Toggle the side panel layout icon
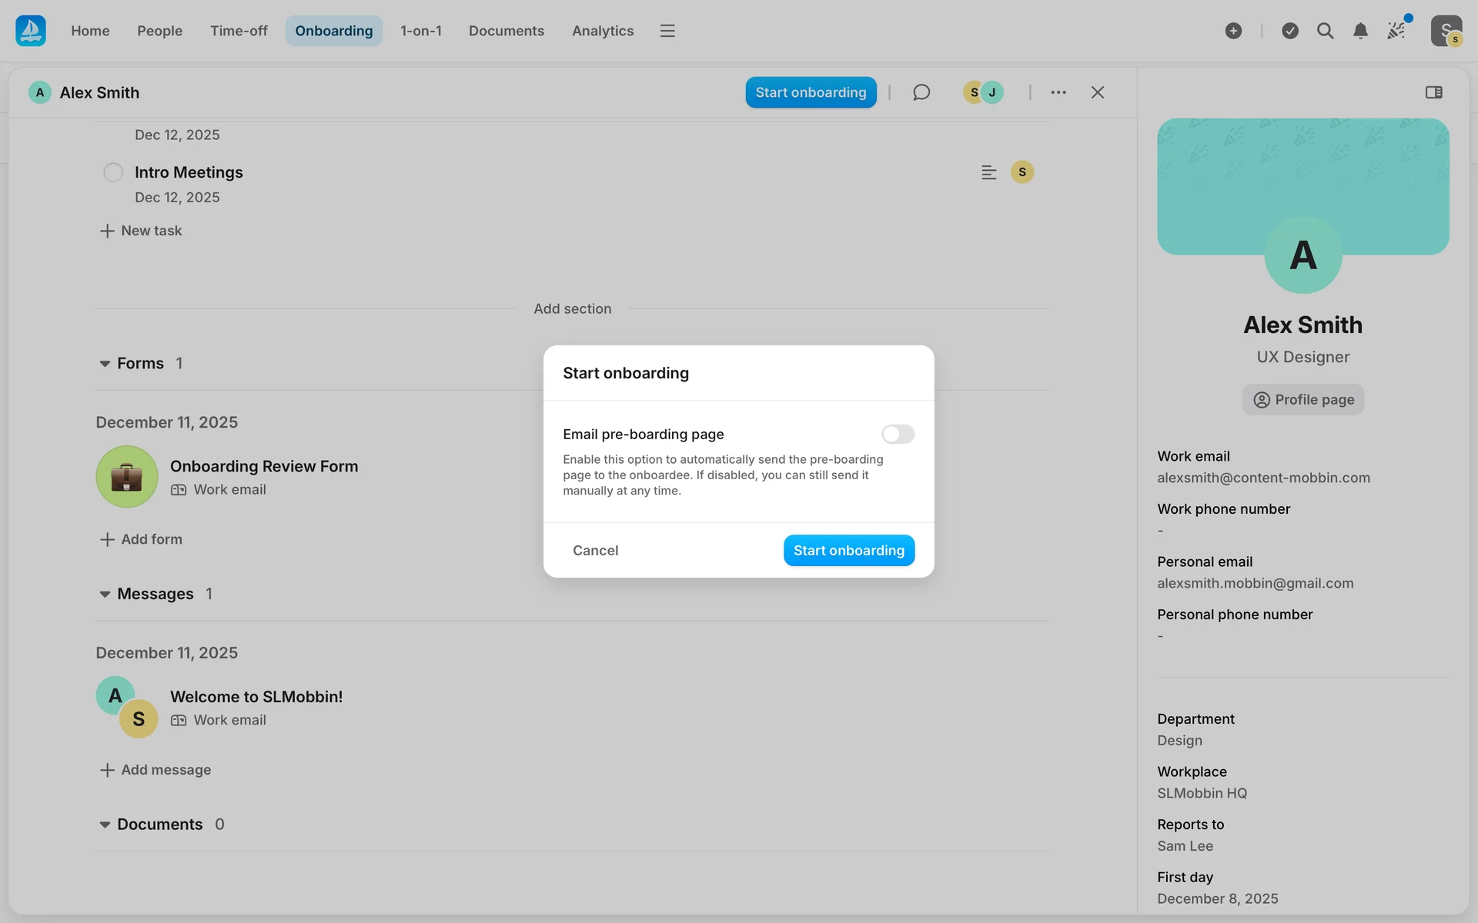Image resolution: width=1478 pixels, height=923 pixels. (1433, 92)
